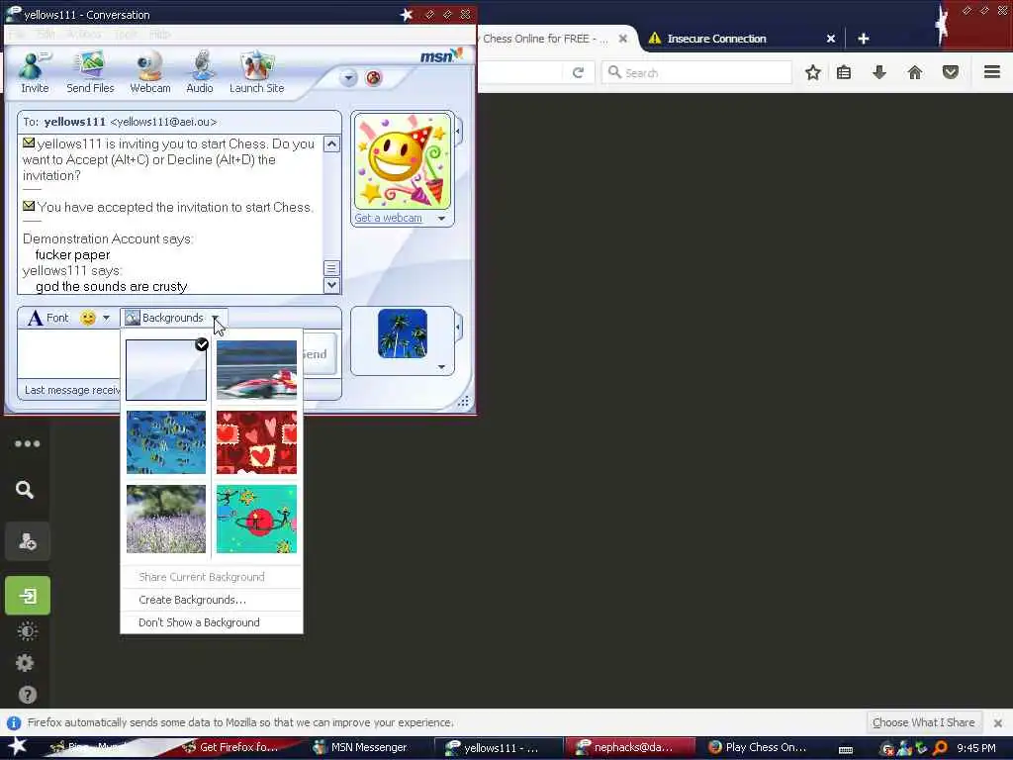Open dropdown below contact's smiley picture
This screenshot has width=1013, height=760.
point(441,219)
